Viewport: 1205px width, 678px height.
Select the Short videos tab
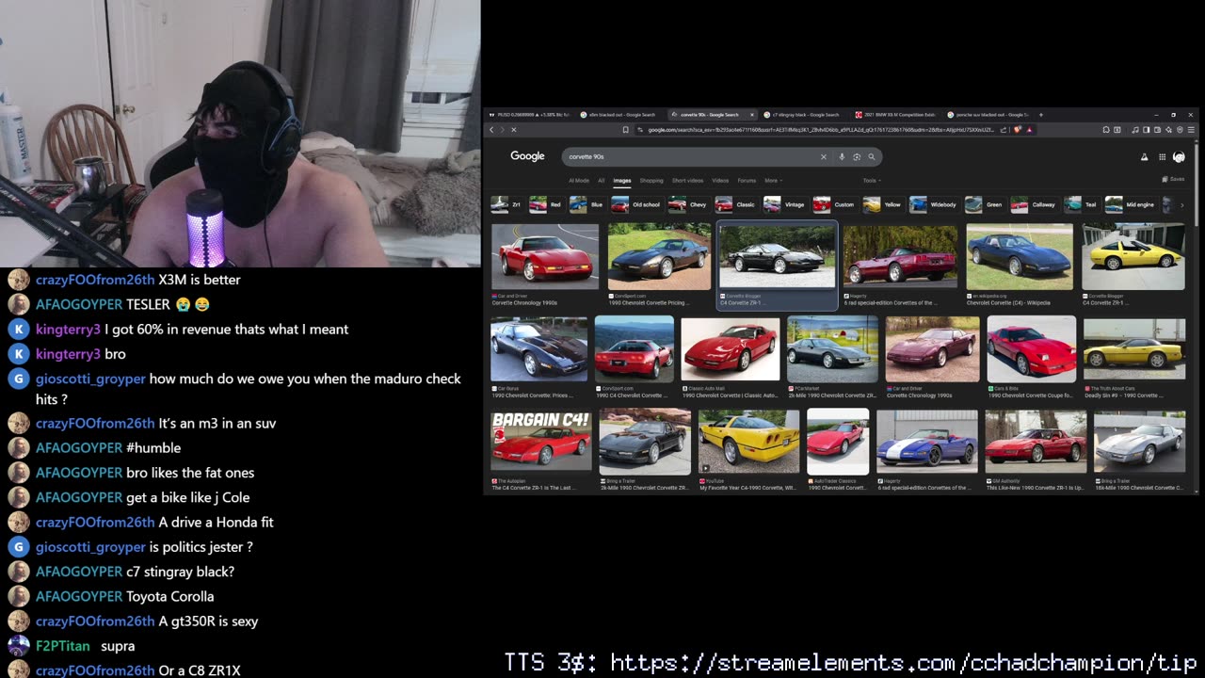687,180
